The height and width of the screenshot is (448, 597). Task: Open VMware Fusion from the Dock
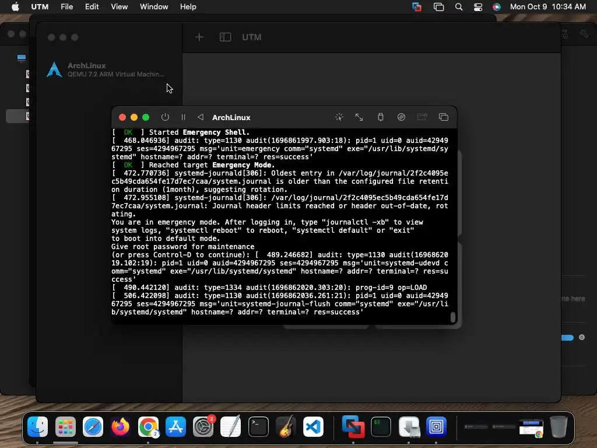coord(353,426)
